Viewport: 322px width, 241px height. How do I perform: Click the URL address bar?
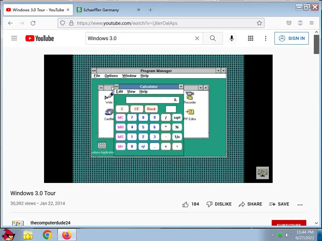(161, 23)
